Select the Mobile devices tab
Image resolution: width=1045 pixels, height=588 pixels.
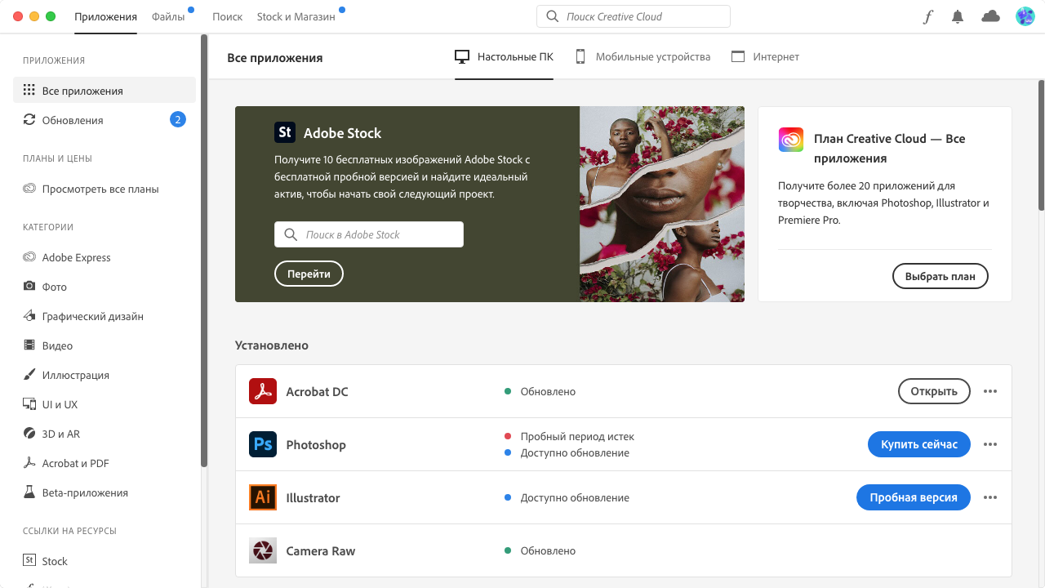(643, 56)
